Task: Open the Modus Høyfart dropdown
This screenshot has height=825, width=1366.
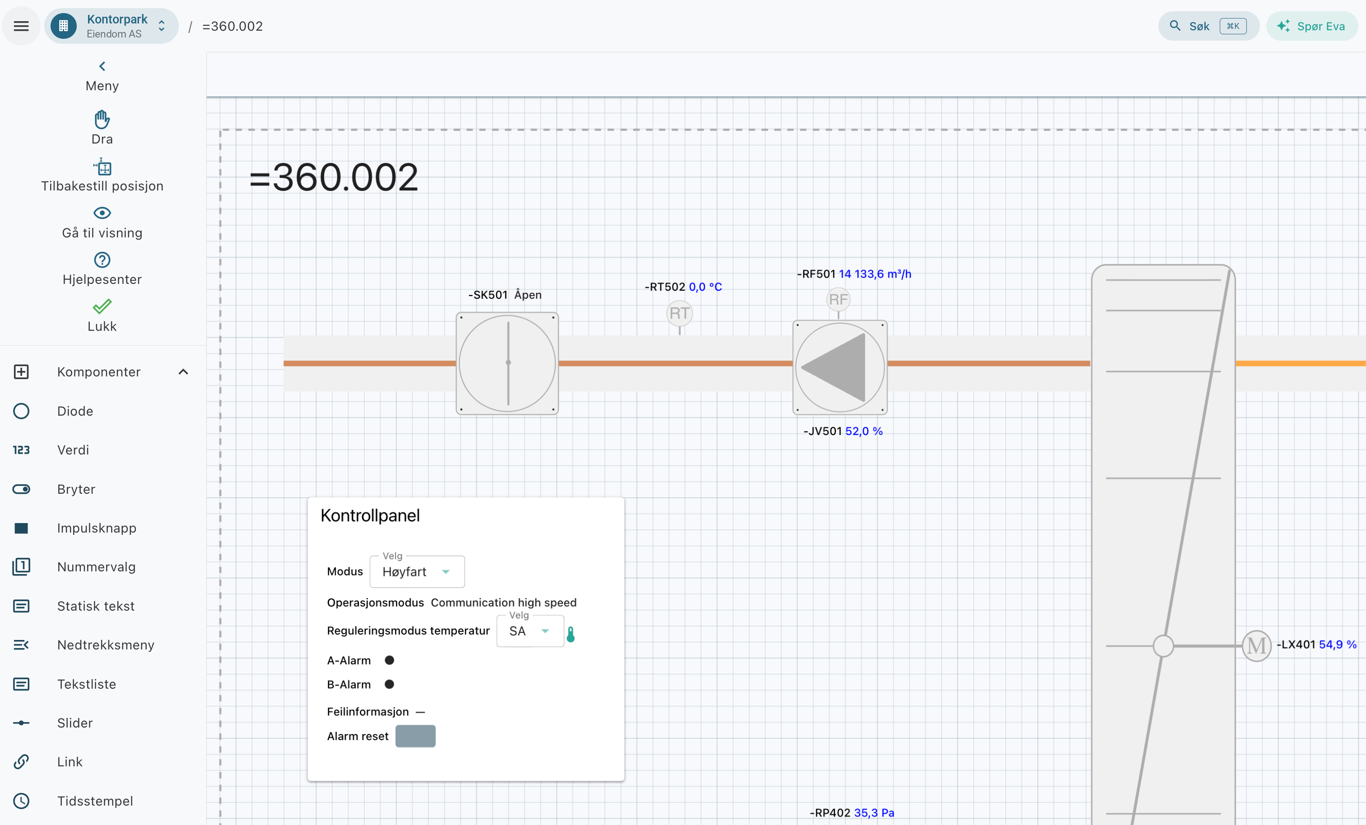Action: [x=417, y=572]
